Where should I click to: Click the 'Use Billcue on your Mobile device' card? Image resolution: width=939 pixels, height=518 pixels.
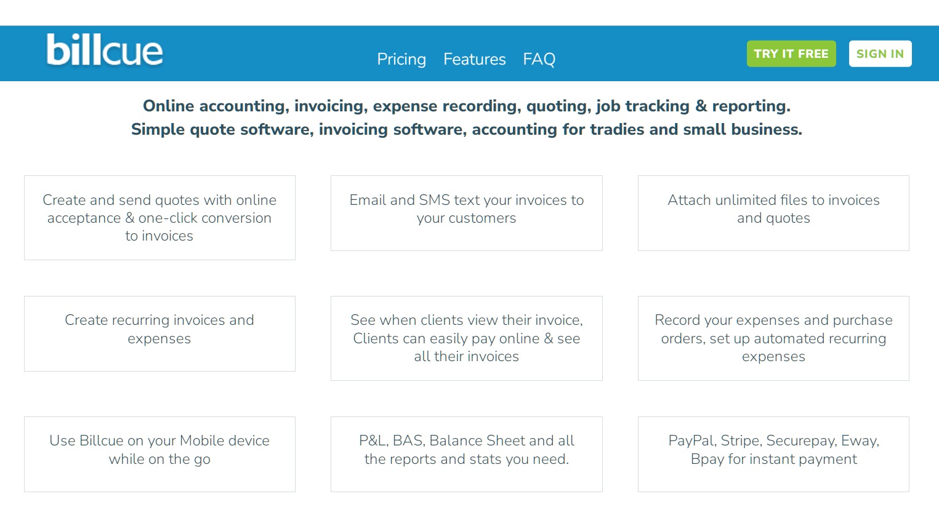click(159, 454)
